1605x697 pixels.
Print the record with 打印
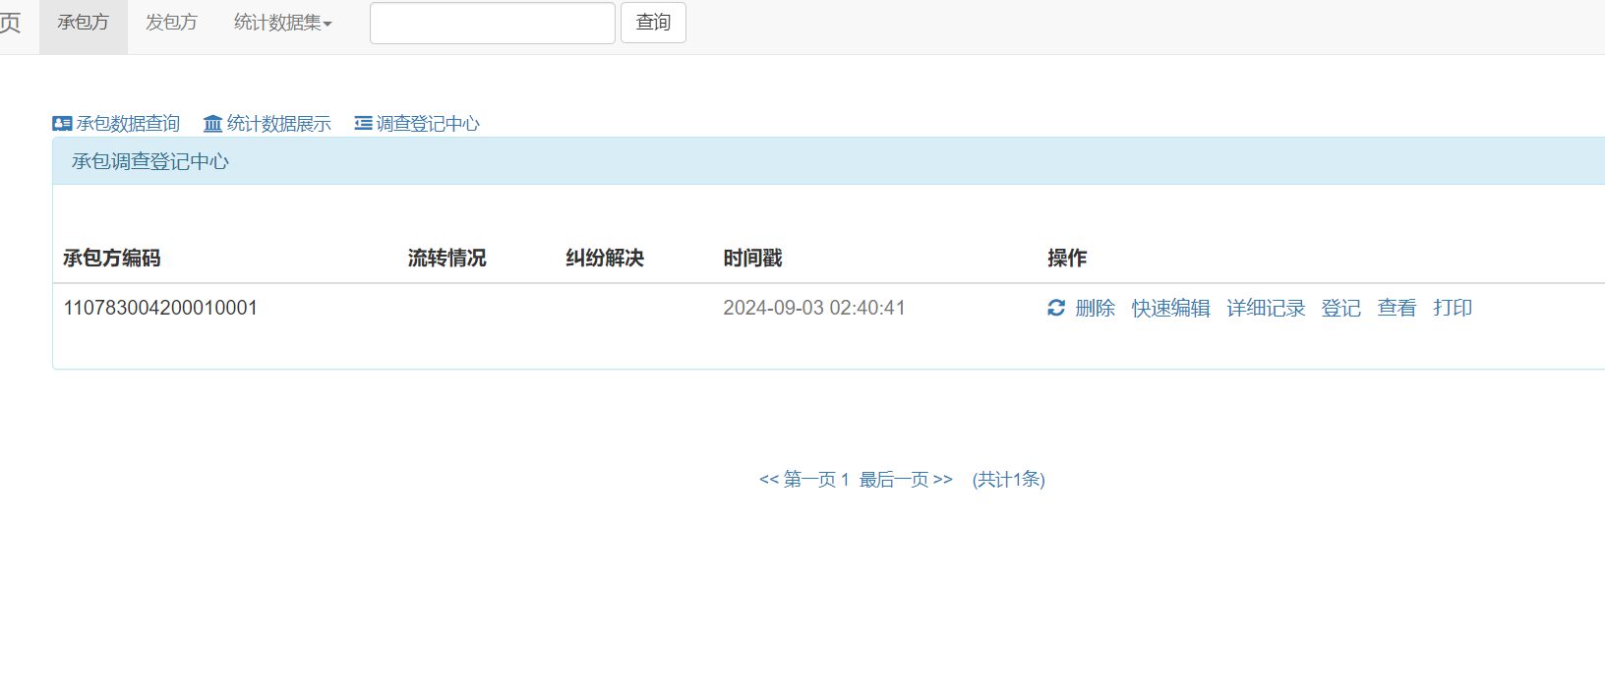click(x=1453, y=308)
